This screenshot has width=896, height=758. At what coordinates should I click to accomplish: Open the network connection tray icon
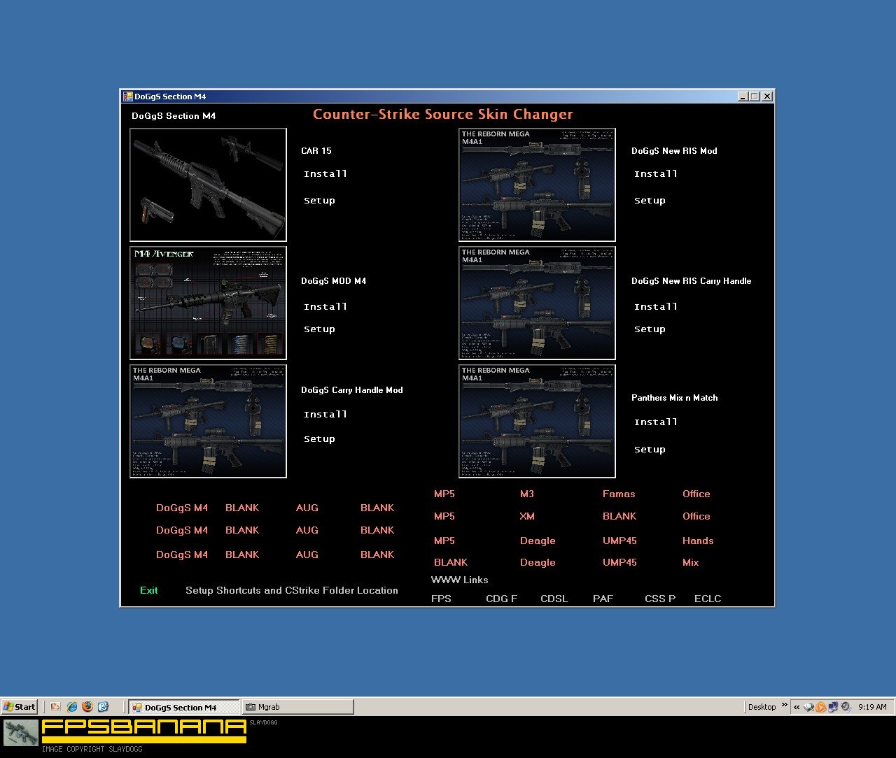(833, 707)
